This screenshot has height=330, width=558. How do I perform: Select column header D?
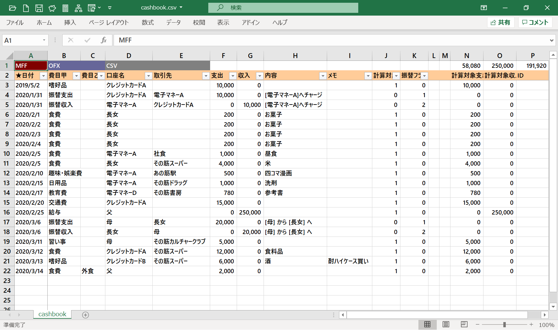click(129, 56)
